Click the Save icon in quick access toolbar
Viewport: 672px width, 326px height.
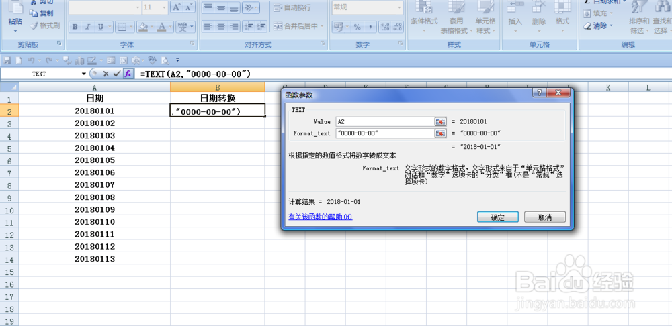pos(7,60)
